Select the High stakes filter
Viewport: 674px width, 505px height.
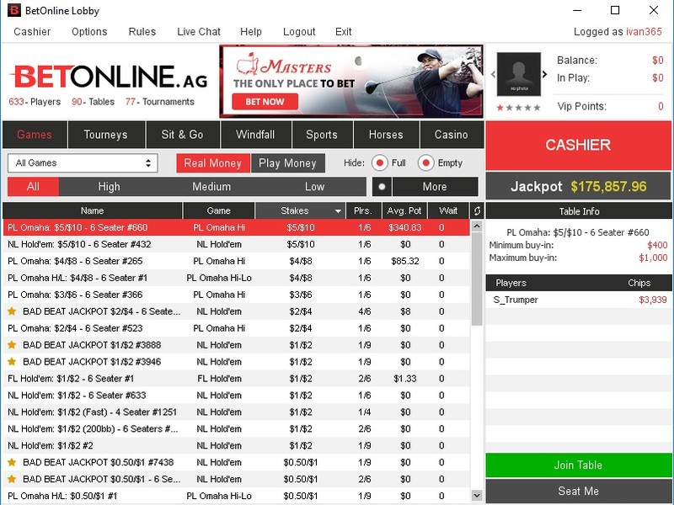(x=110, y=187)
